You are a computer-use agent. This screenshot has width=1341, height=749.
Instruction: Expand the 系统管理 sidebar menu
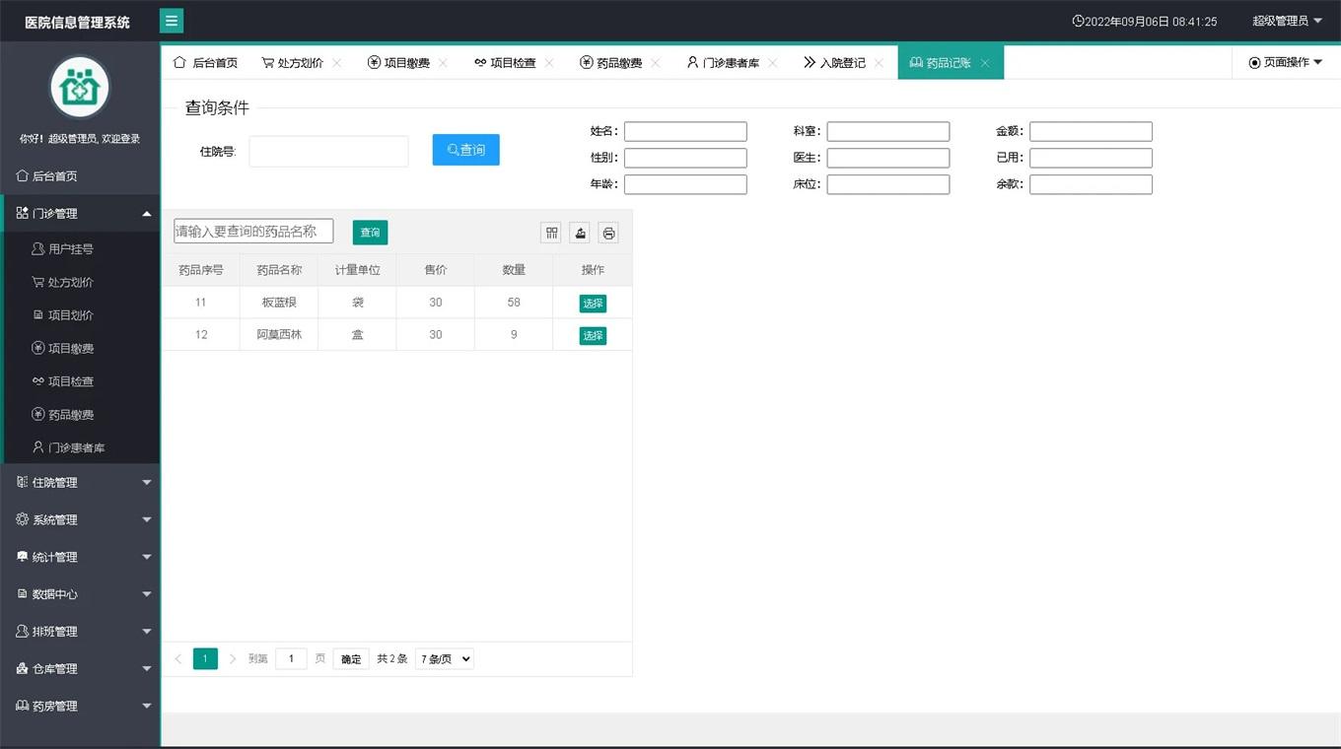pyautogui.click(x=80, y=519)
